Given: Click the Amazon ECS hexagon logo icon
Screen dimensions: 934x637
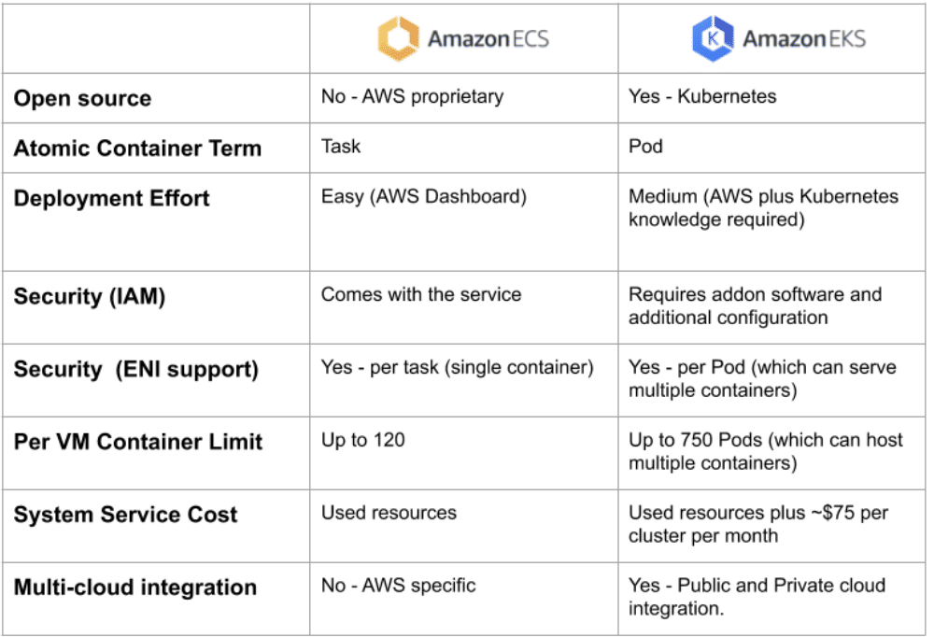Looking at the screenshot, I should (399, 39).
